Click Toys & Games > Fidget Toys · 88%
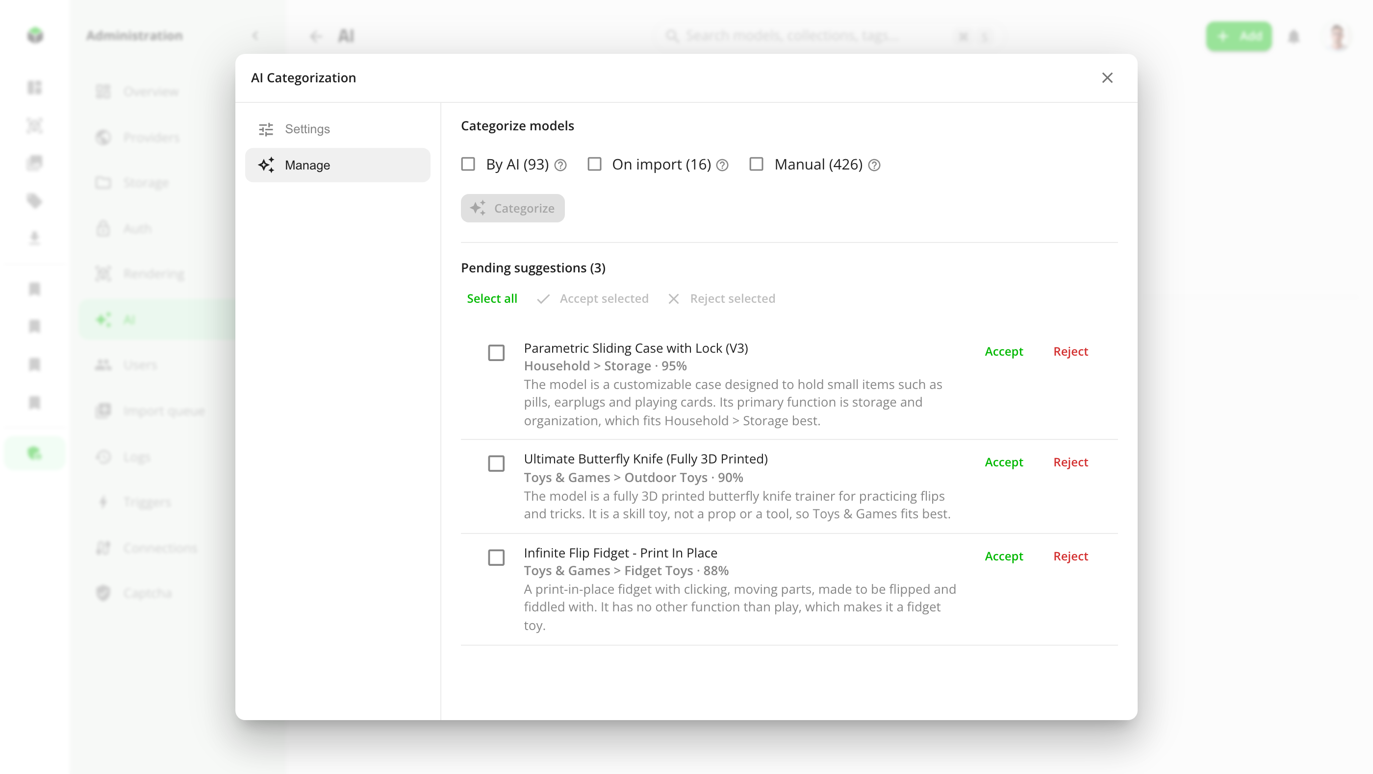This screenshot has width=1373, height=774. (x=626, y=571)
